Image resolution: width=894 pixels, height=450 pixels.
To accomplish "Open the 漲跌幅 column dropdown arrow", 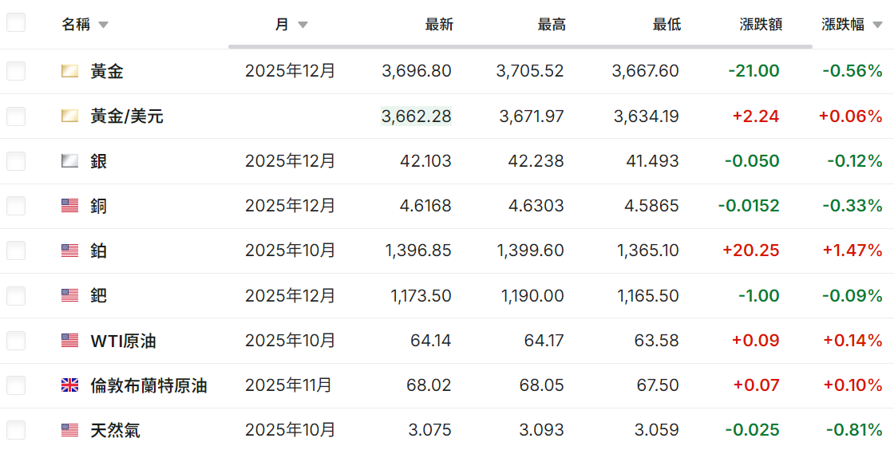I will [x=877, y=25].
